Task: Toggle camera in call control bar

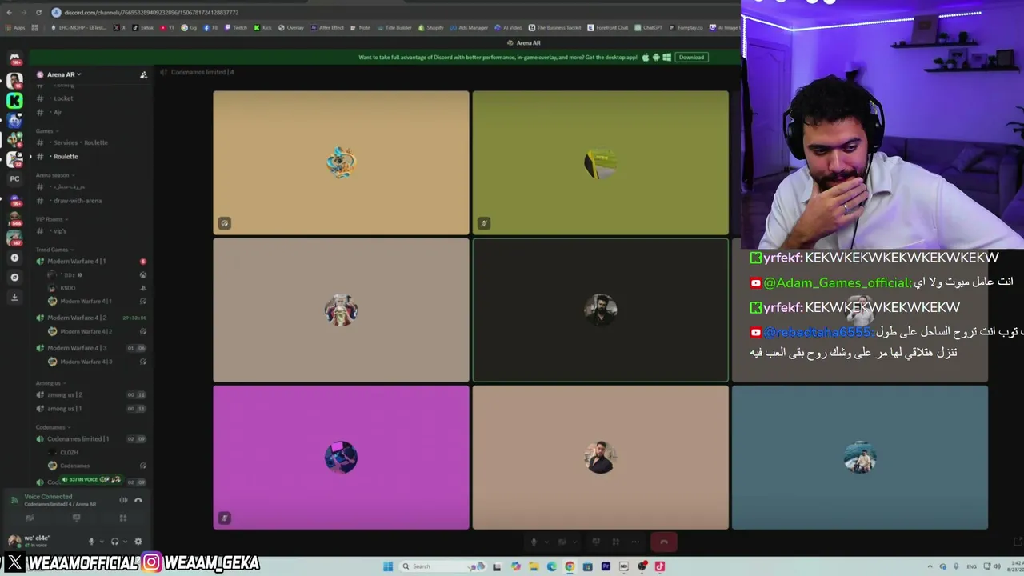Action: point(562,542)
